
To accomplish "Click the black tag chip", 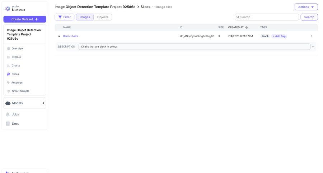I will 265,36.
